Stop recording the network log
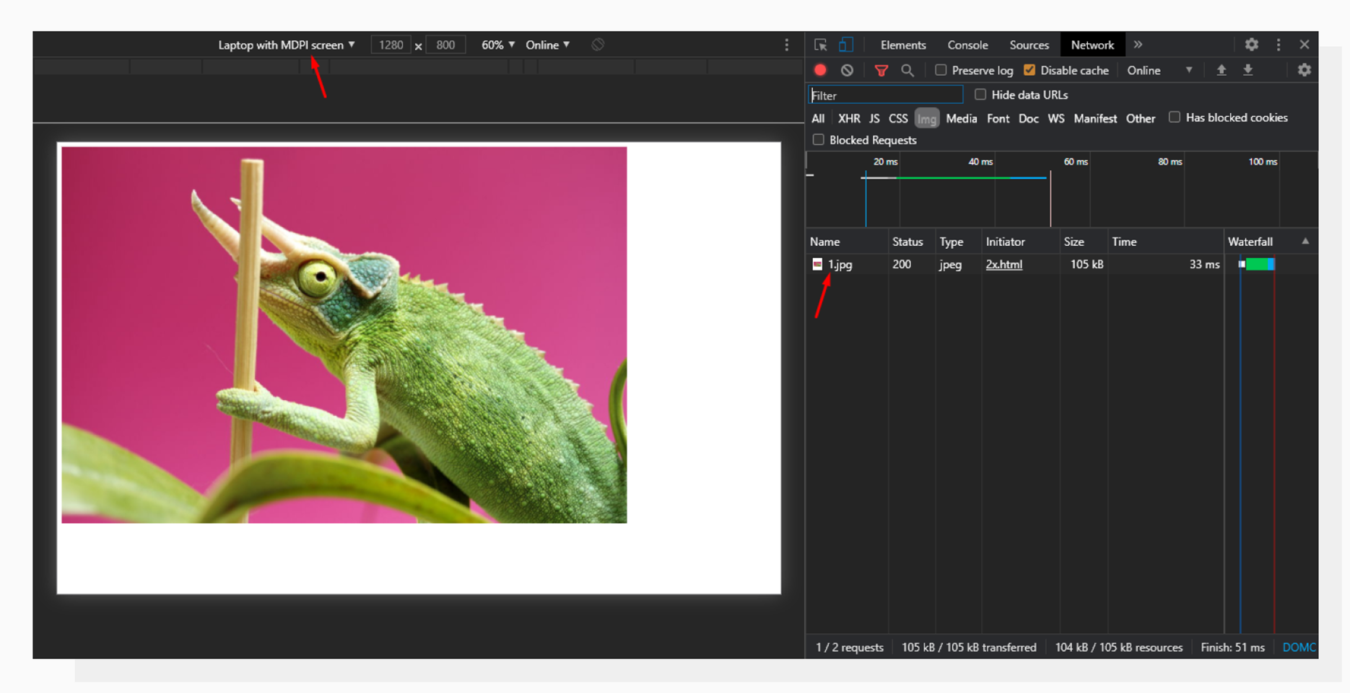1350x693 pixels. 819,70
